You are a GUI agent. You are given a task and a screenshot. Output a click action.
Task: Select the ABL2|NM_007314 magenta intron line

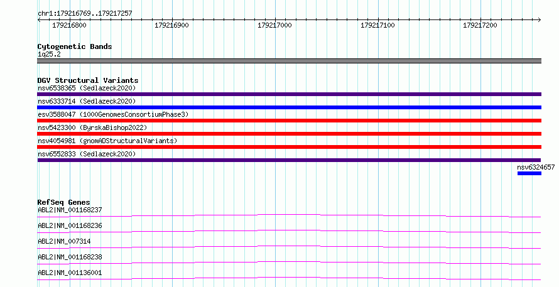point(289,247)
